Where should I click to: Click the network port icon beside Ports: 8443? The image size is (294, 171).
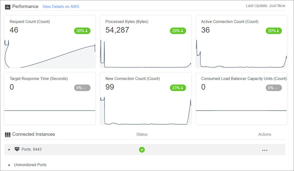17,149
